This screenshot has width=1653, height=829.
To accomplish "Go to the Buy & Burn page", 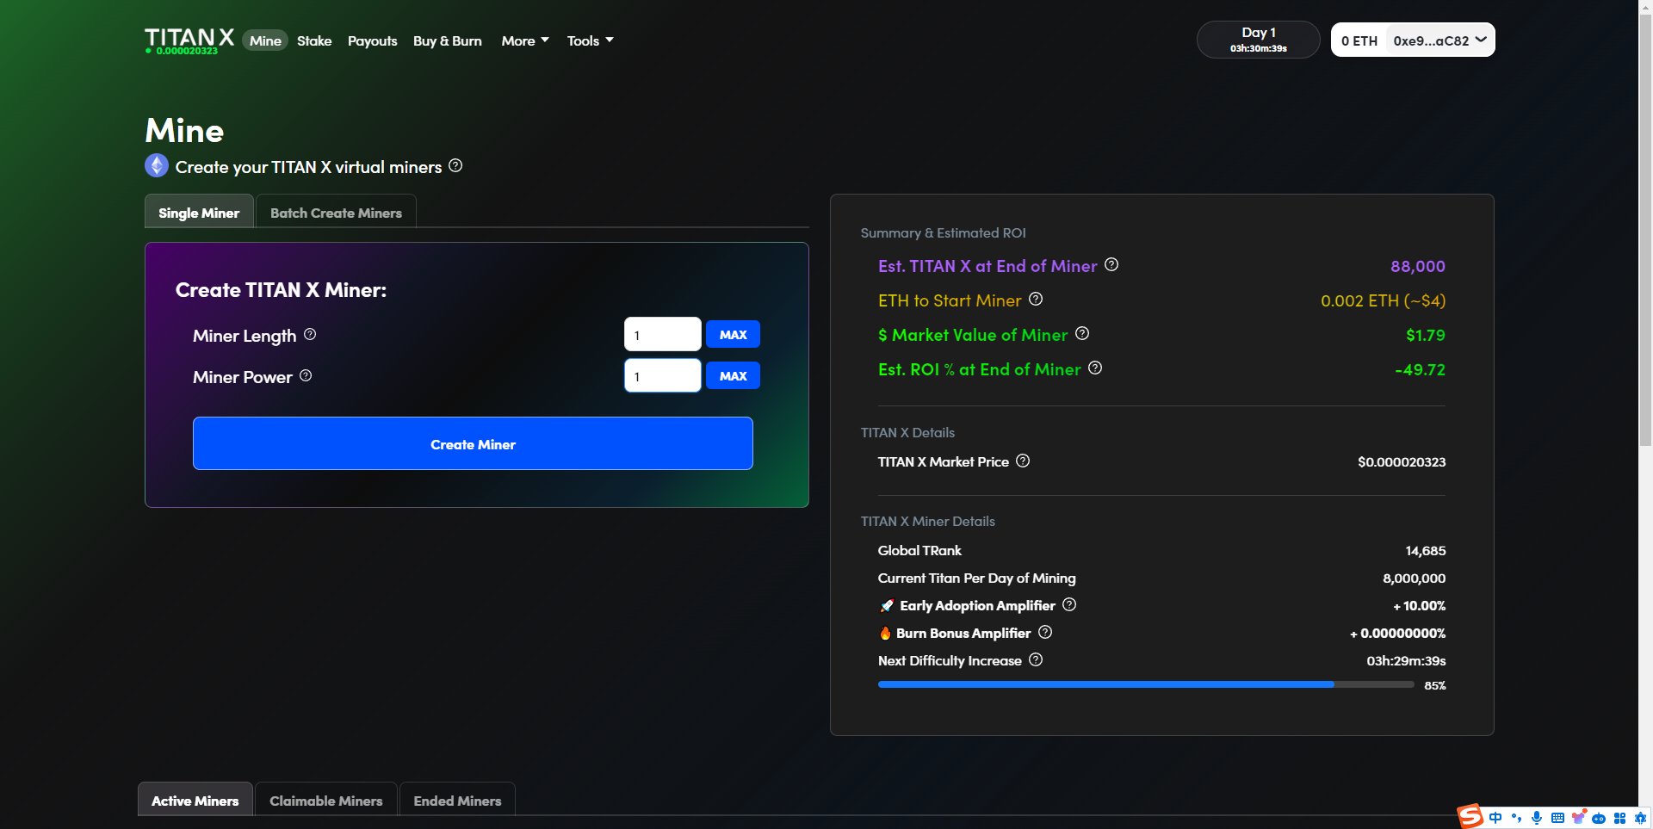I will pyautogui.click(x=447, y=40).
